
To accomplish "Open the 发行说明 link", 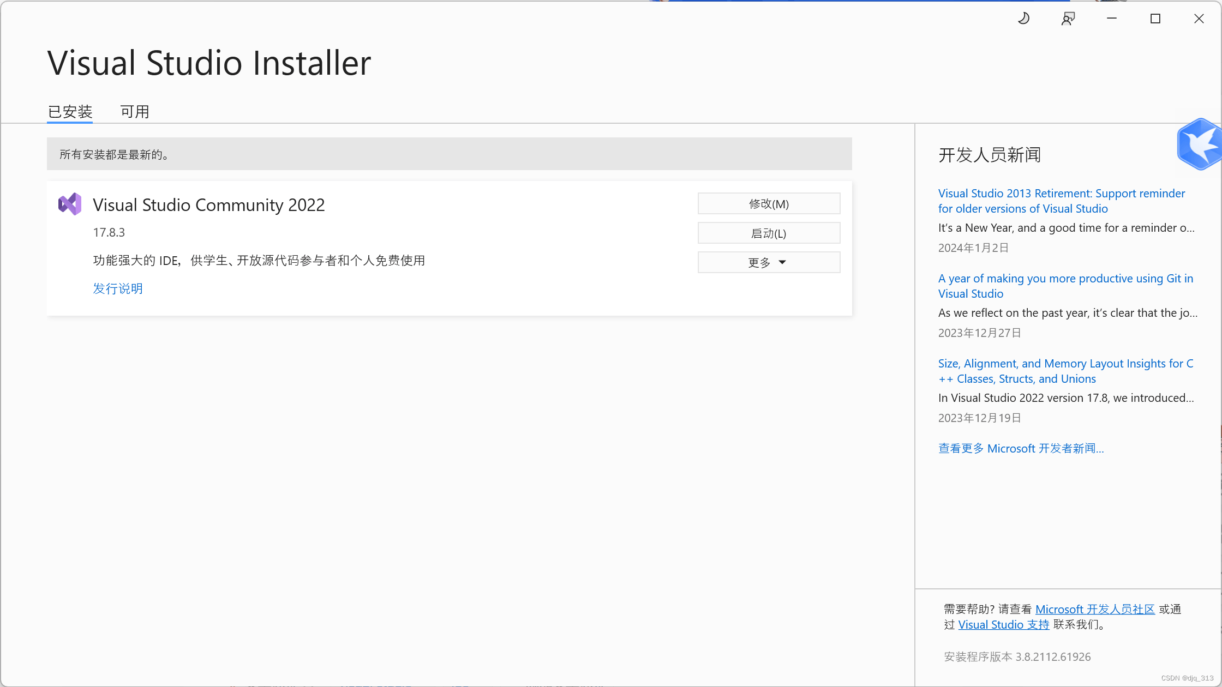I will point(118,288).
